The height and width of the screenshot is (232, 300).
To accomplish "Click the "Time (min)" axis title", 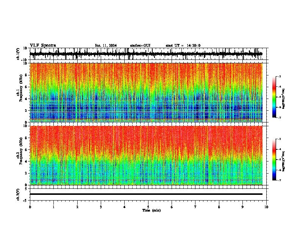I will click(152, 210).
